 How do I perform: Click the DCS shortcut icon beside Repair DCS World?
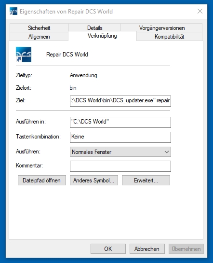click(x=24, y=55)
